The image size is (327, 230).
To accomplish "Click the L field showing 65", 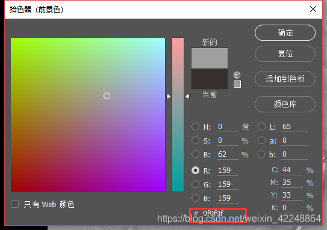I will 294,127.
